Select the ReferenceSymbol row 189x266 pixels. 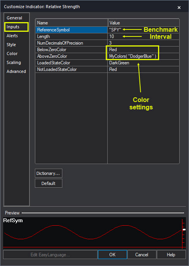click(x=72, y=30)
